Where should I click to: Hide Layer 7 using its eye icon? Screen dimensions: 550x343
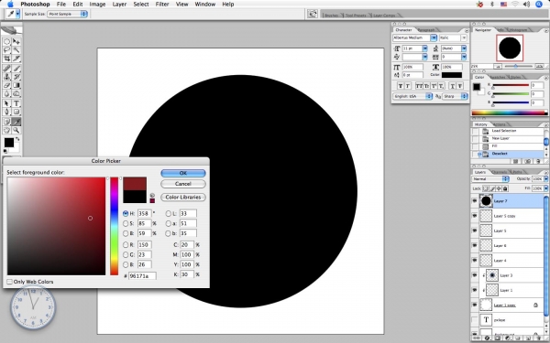coord(474,201)
